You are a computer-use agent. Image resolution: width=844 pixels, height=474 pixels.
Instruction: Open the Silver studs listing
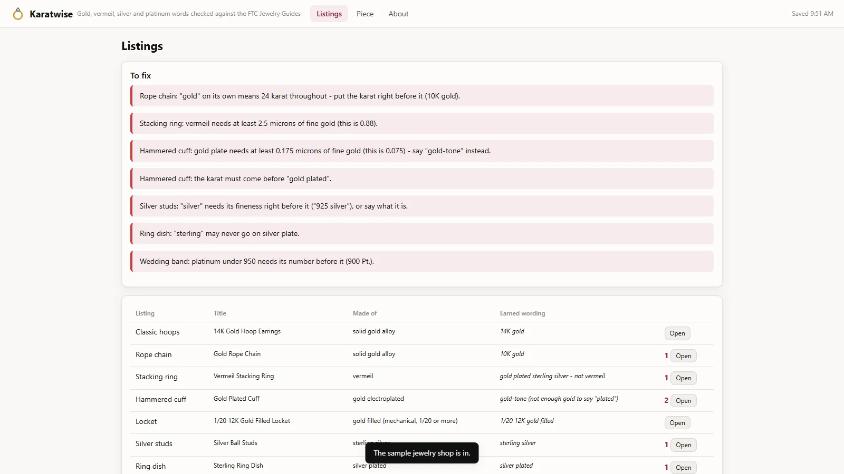click(684, 445)
